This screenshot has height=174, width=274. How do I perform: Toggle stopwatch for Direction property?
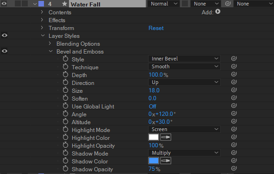point(66,82)
